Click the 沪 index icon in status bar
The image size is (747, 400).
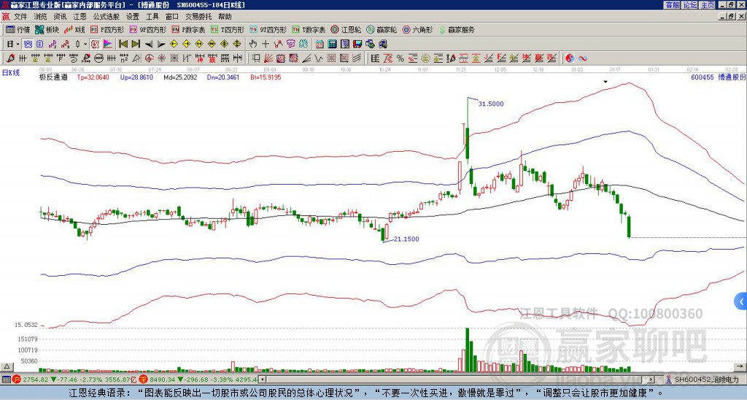tap(17, 380)
